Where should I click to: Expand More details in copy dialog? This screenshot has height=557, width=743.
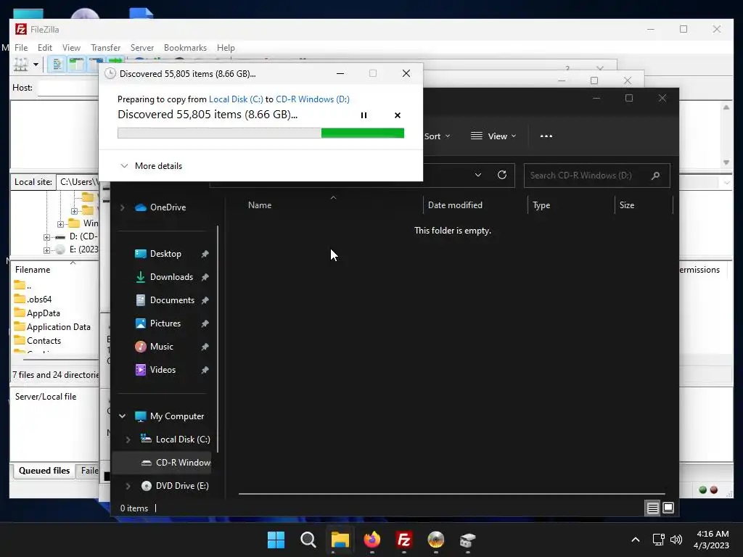point(151,166)
